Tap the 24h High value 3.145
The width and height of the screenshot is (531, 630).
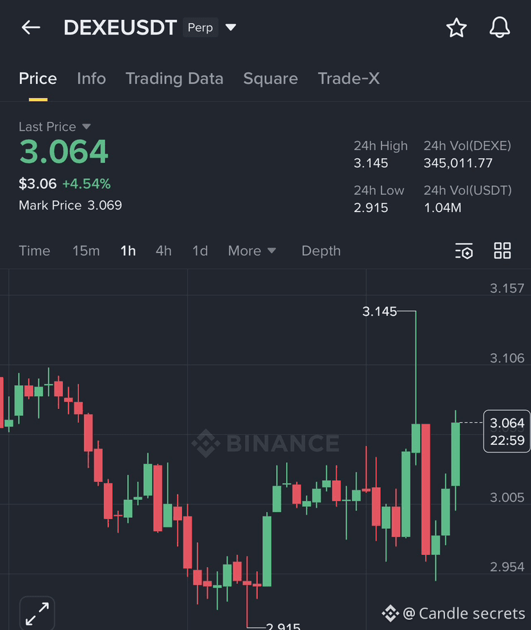click(x=371, y=163)
